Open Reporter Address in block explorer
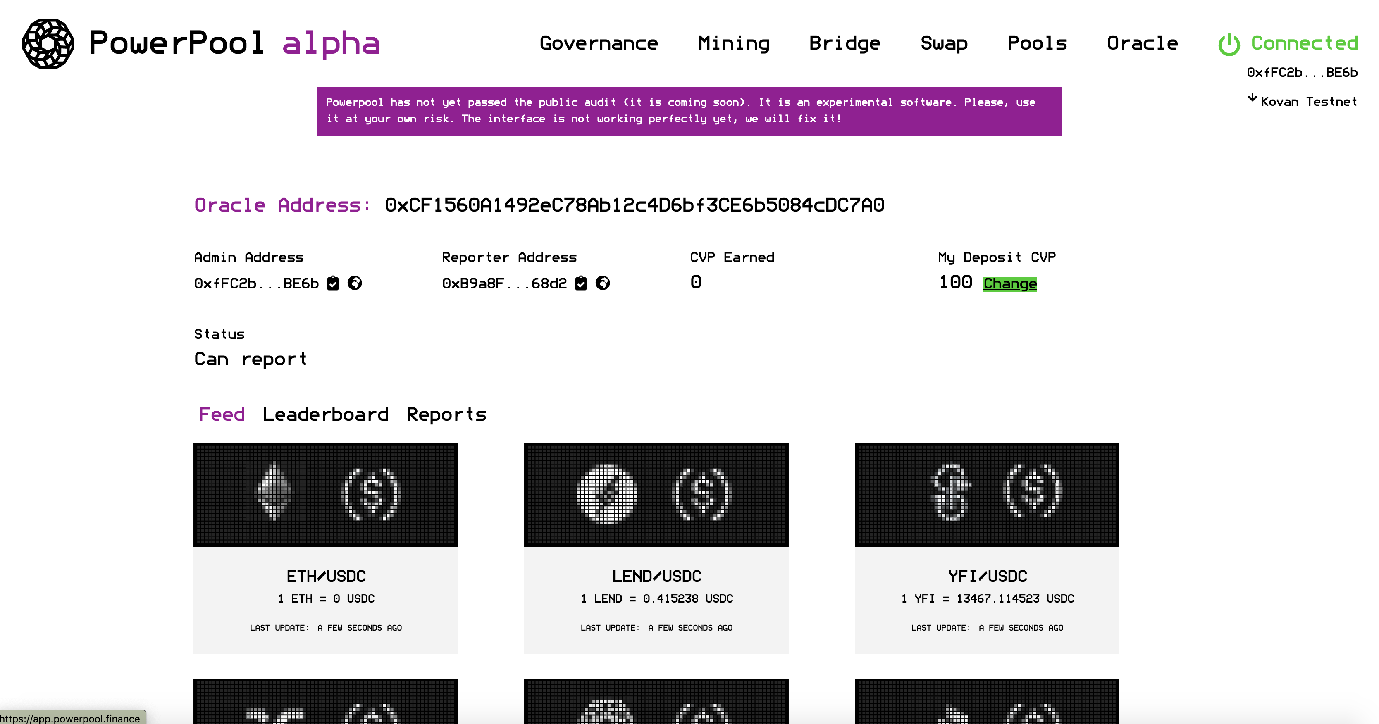The height and width of the screenshot is (724, 1379). coord(603,283)
